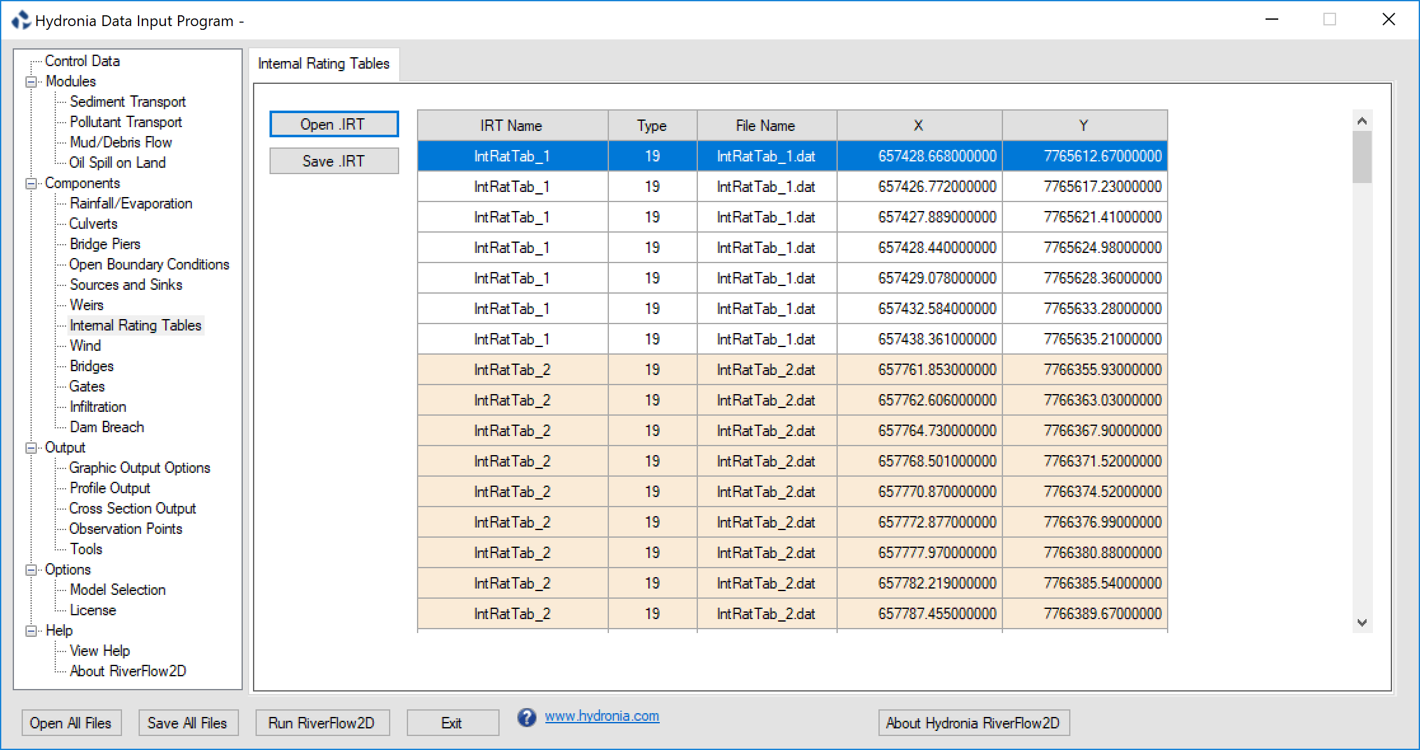Open the www.hydronia.com link
The image size is (1420, 750).
(x=602, y=716)
